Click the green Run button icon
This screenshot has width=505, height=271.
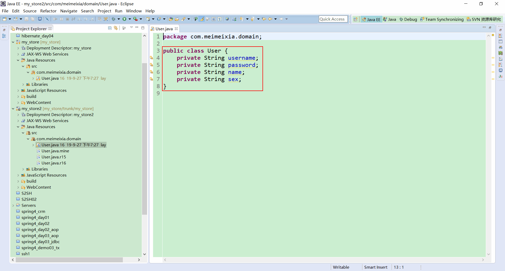tap(124, 19)
